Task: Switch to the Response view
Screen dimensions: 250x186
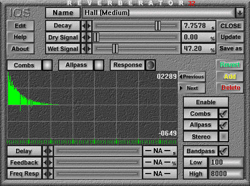Action: tap(128, 65)
